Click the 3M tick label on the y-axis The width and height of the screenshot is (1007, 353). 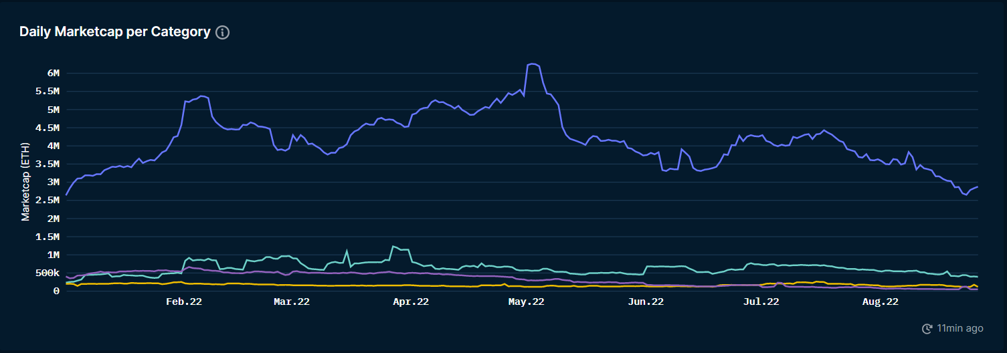pyautogui.click(x=52, y=182)
